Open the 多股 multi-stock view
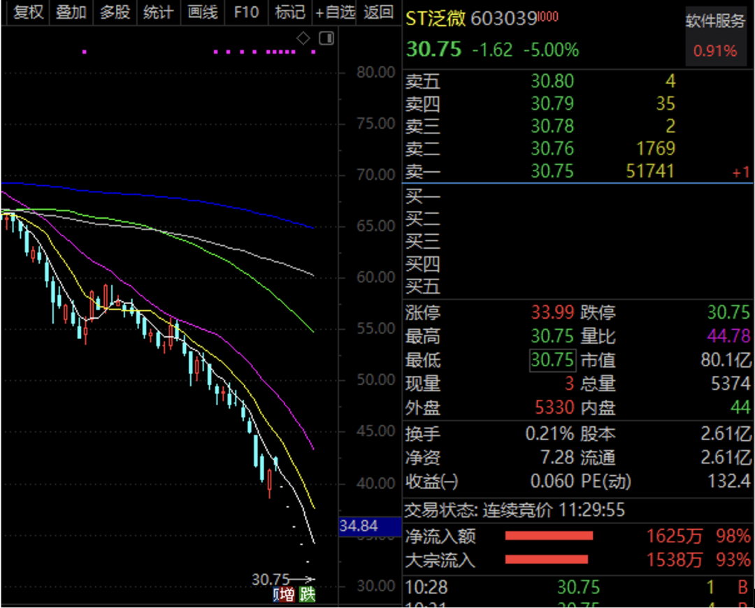 [115, 13]
